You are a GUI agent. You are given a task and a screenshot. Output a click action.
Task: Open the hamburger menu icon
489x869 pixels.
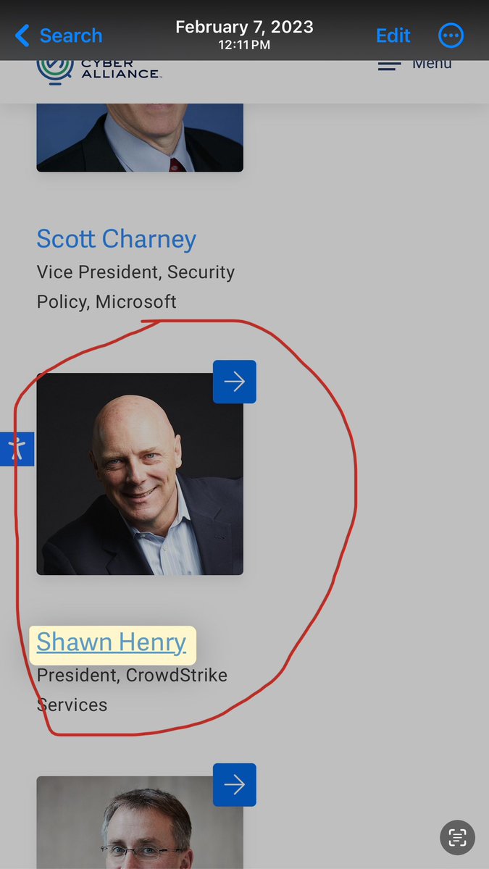[x=389, y=65]
